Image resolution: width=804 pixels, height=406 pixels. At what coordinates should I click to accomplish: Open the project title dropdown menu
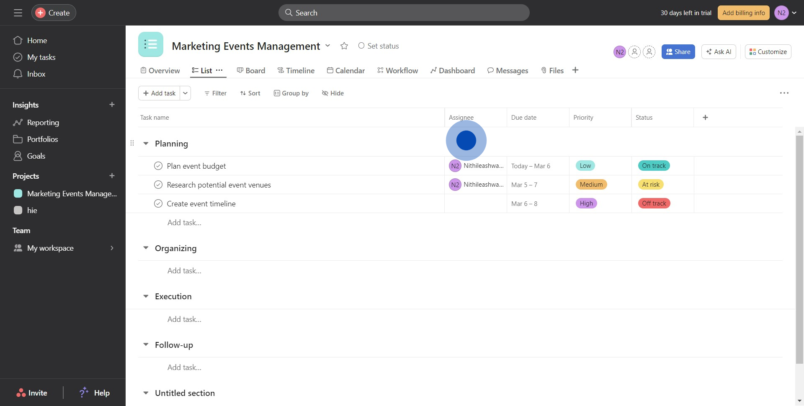[328, 46]
